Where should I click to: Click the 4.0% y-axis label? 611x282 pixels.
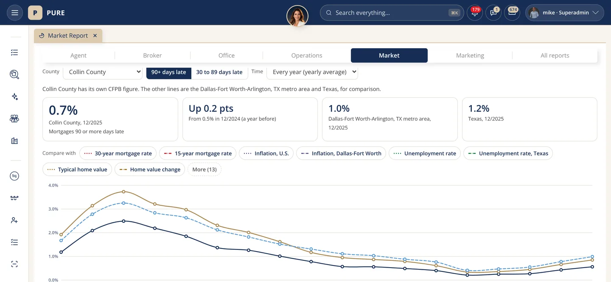(x=53, y=185)
